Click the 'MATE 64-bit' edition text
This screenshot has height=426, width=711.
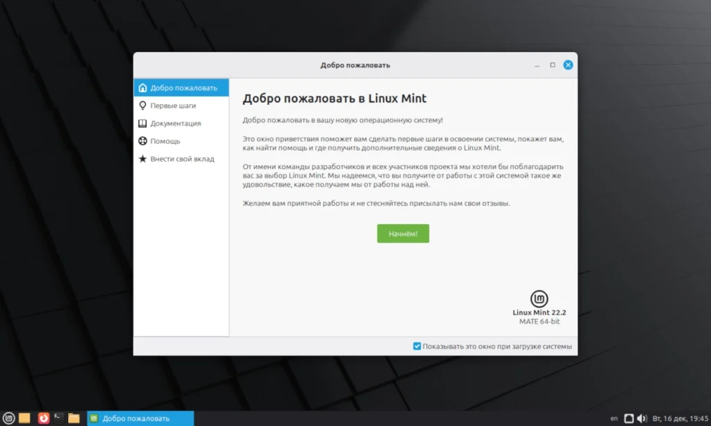coord(539,321)
